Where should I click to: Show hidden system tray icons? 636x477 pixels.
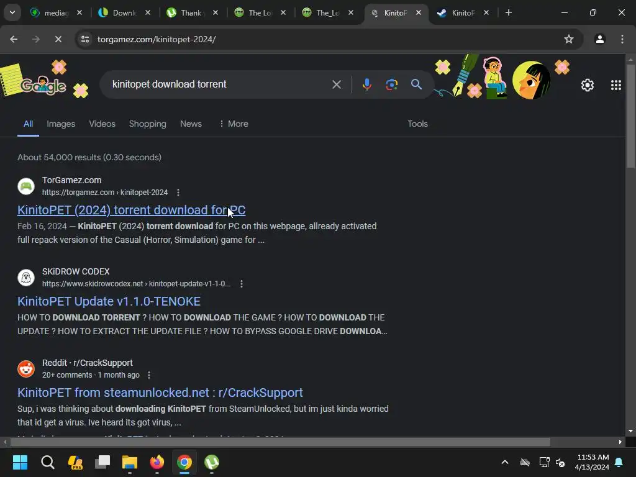pos(504,462)
